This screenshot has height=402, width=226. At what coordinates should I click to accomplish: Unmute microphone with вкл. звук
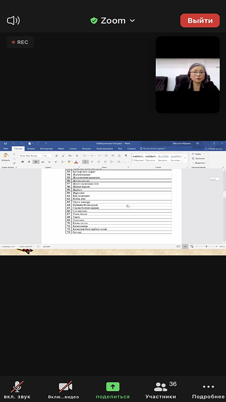[17, 390]
